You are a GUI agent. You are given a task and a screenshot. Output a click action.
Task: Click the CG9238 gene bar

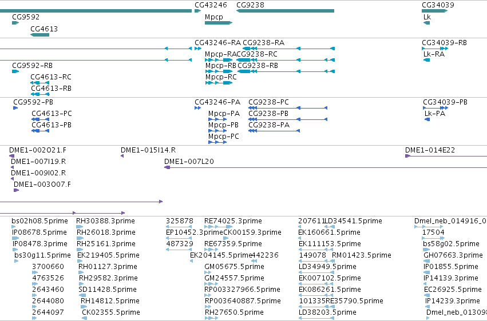(x=285, y=11)
